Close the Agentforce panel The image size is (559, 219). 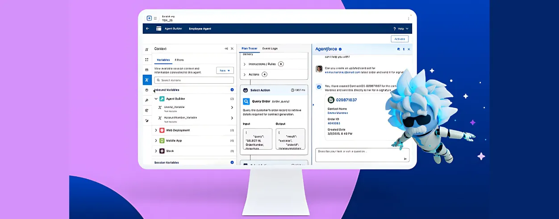pyautogui.click(x=409, y=49)
